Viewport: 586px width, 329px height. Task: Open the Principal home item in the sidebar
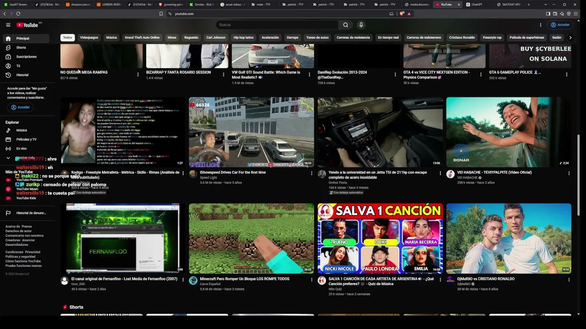26,38
